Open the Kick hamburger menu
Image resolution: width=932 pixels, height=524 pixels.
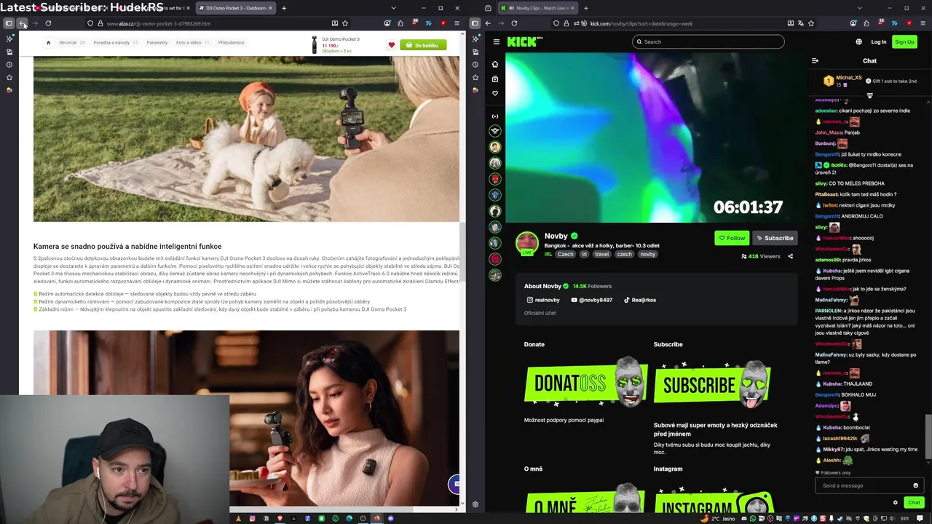496,42
